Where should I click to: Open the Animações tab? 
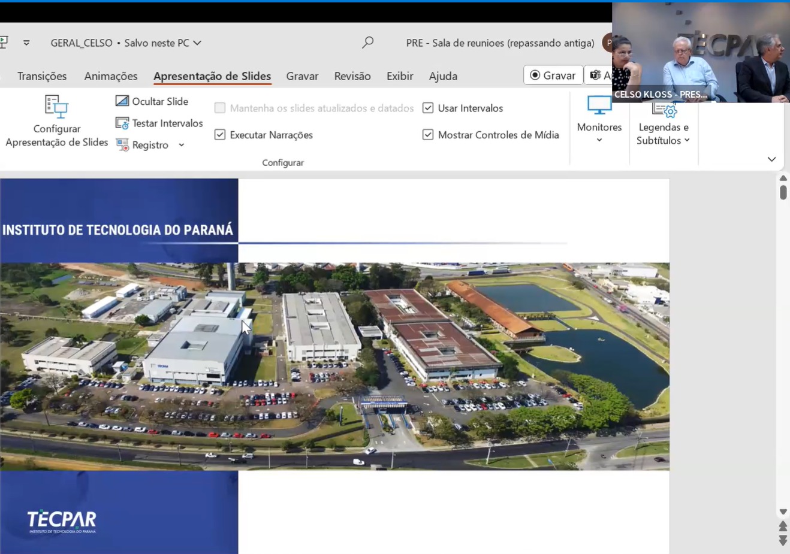tap(111, 76)
